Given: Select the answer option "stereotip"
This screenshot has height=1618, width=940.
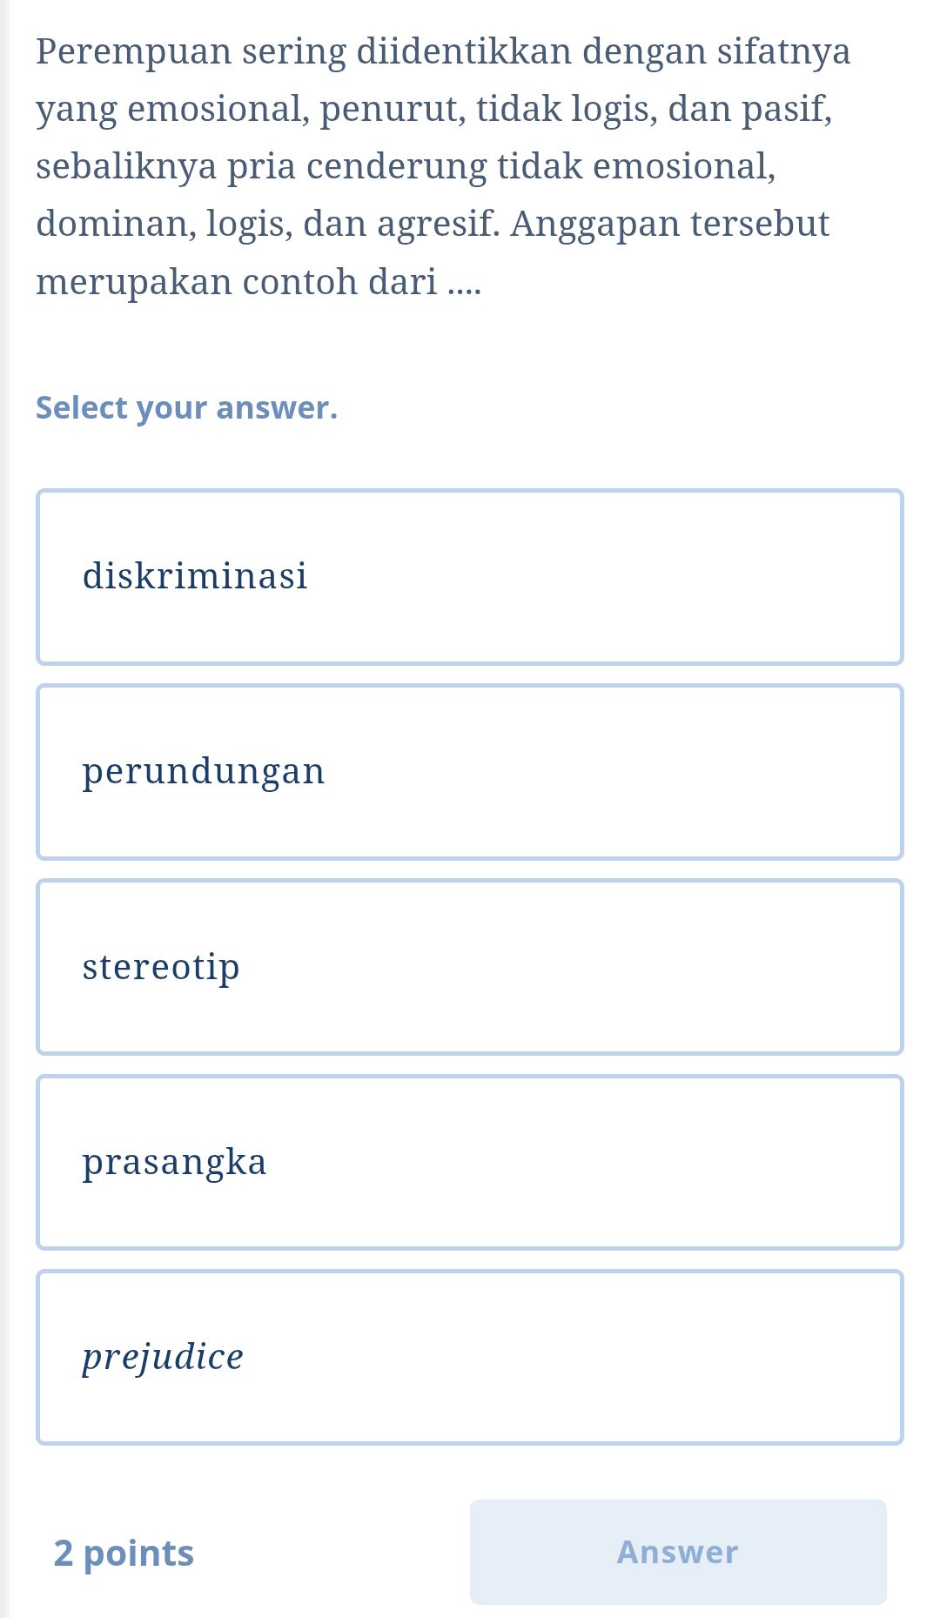Looking at the screenshot, I should [470, 966].
